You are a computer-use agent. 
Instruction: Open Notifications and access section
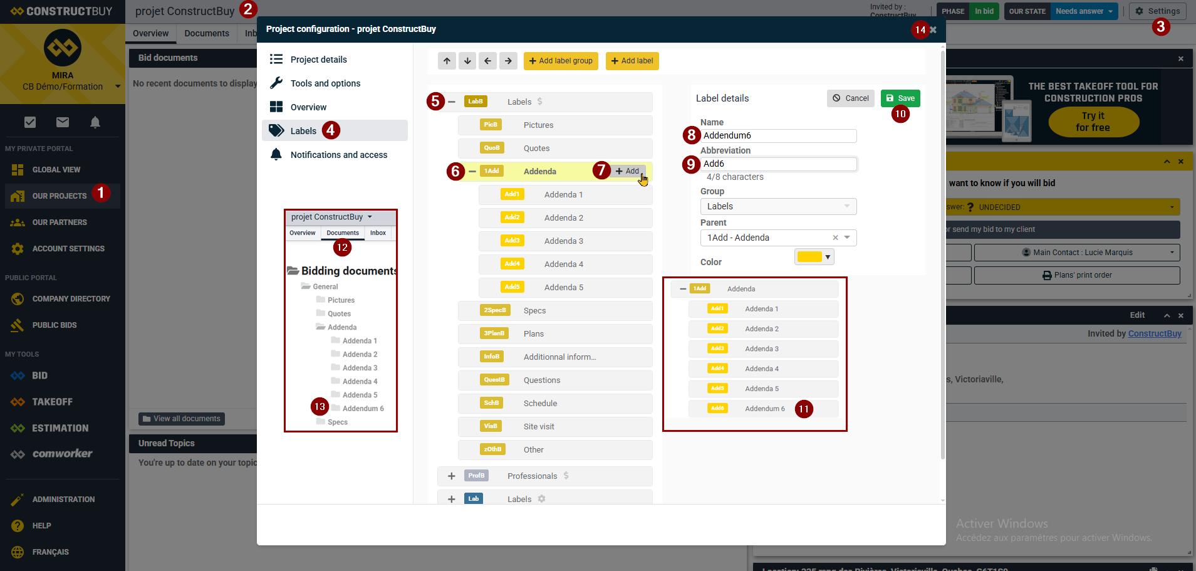click(335, 155)
